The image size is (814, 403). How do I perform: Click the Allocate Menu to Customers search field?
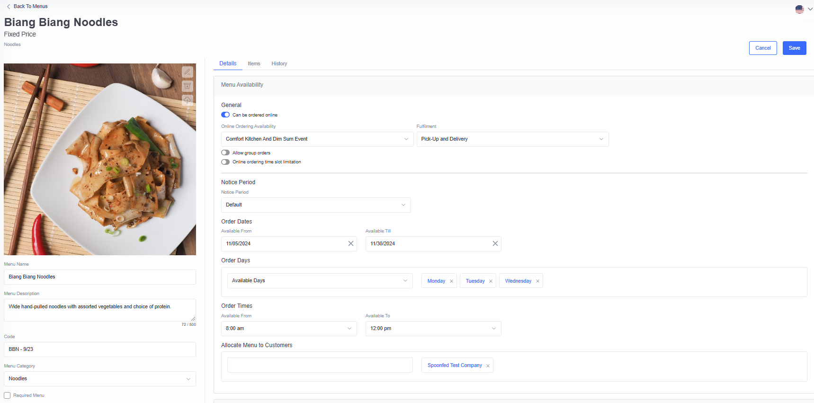coord(320,365)
